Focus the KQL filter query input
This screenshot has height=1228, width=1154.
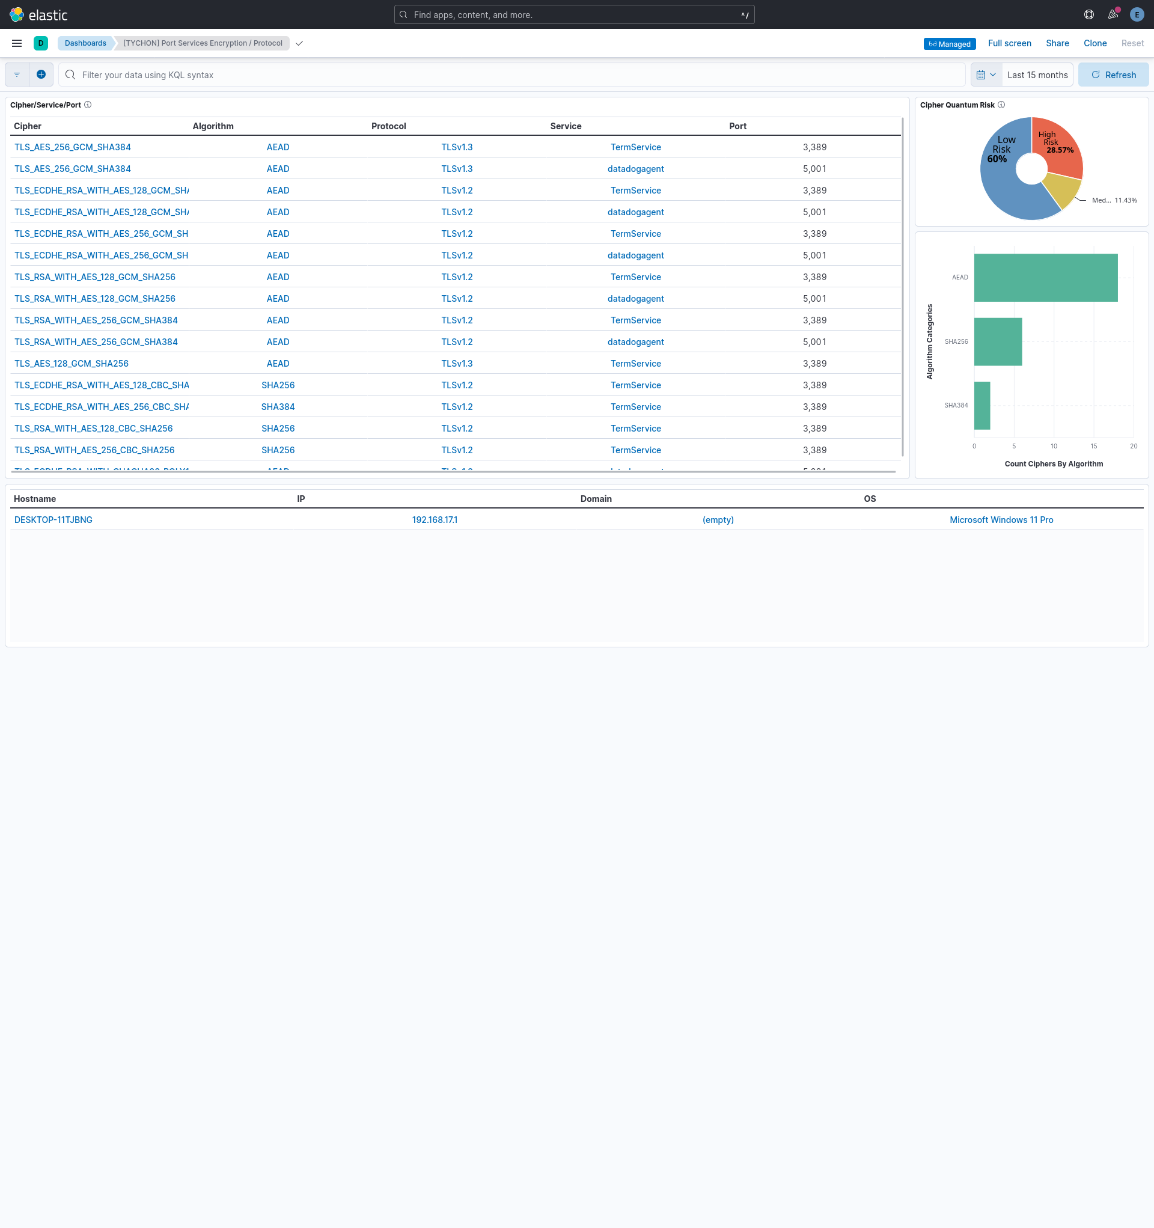(x=511, y=75)
